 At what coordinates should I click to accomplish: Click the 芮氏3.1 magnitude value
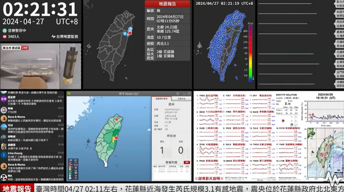click(162, 44)
